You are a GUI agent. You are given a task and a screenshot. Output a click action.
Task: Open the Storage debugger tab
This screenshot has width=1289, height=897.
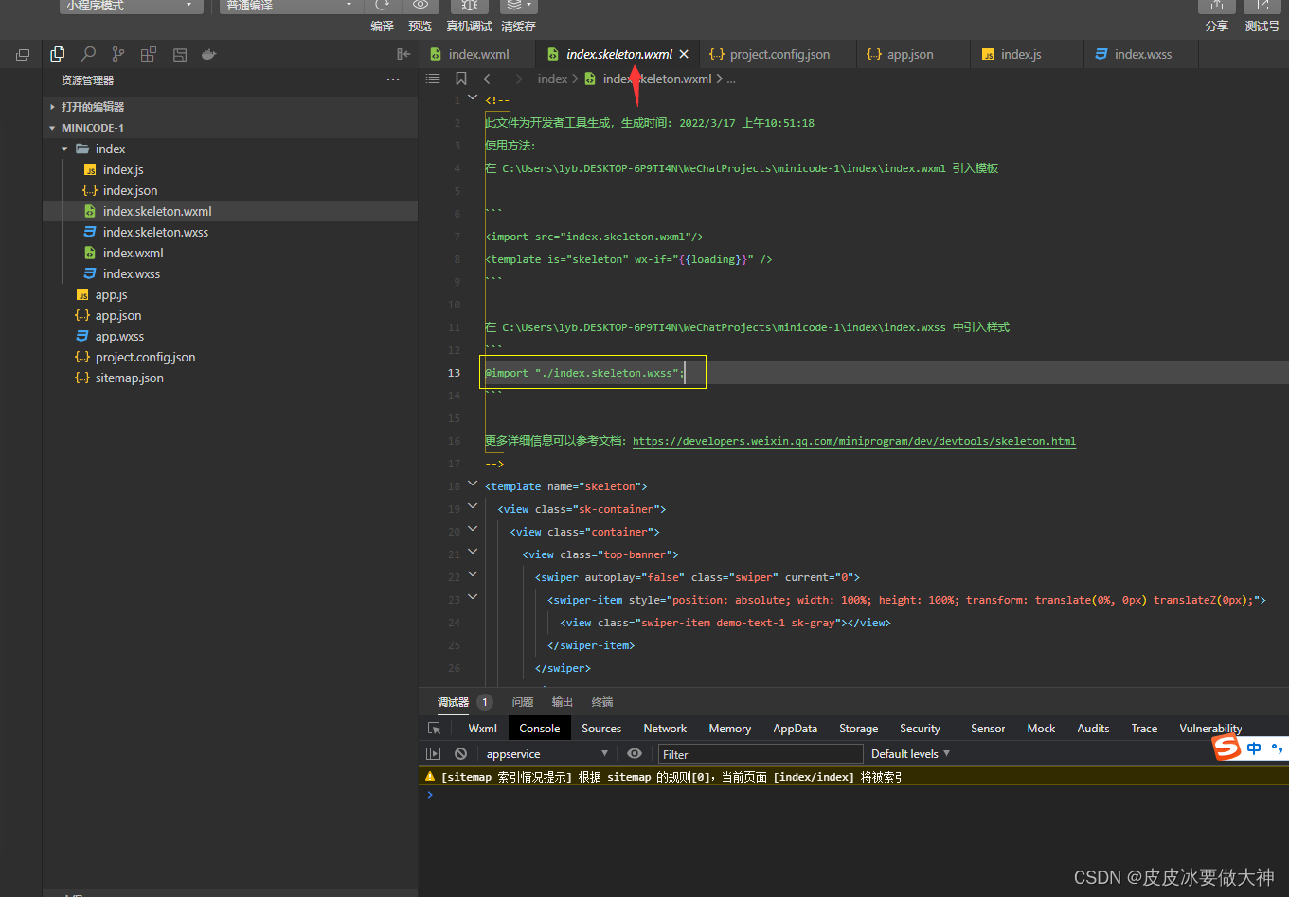pyautogui.click(x=858, y=728)
